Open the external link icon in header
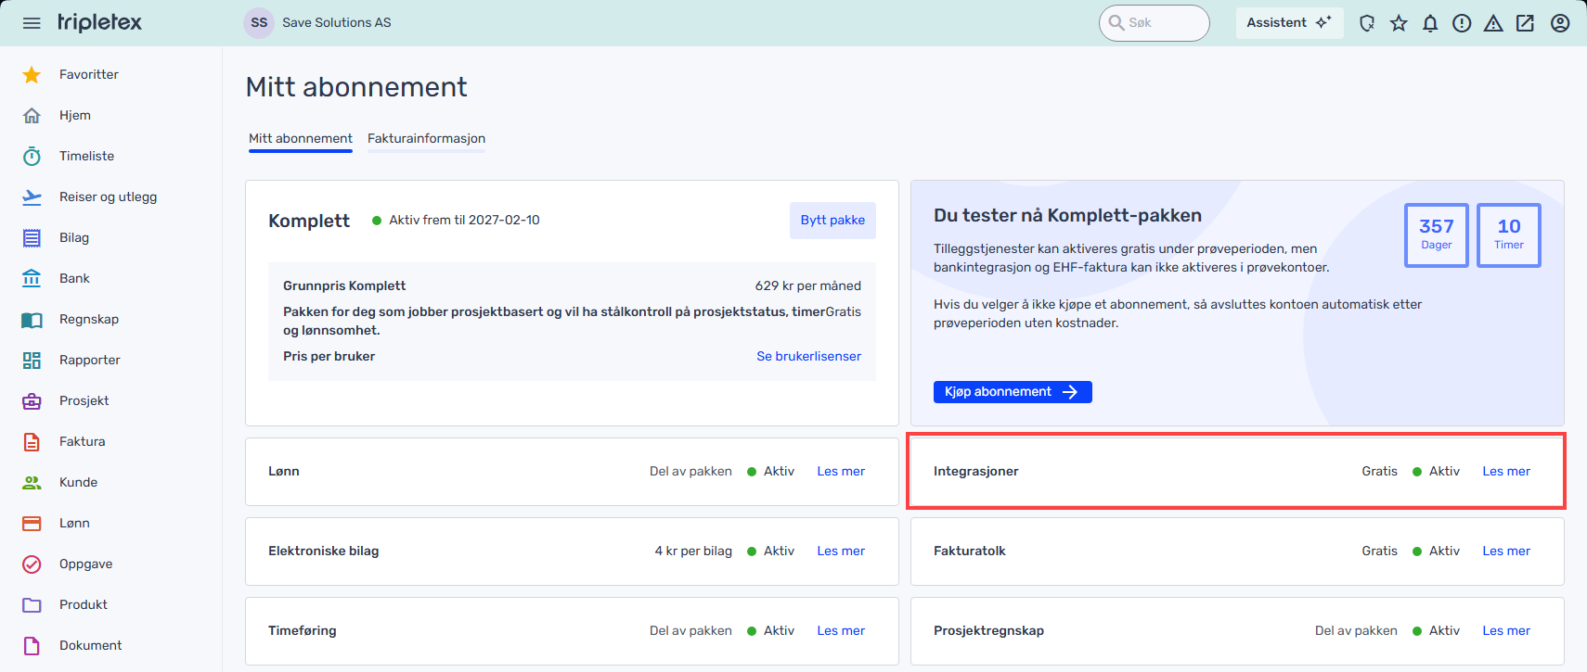 (x=1525, y=23)
